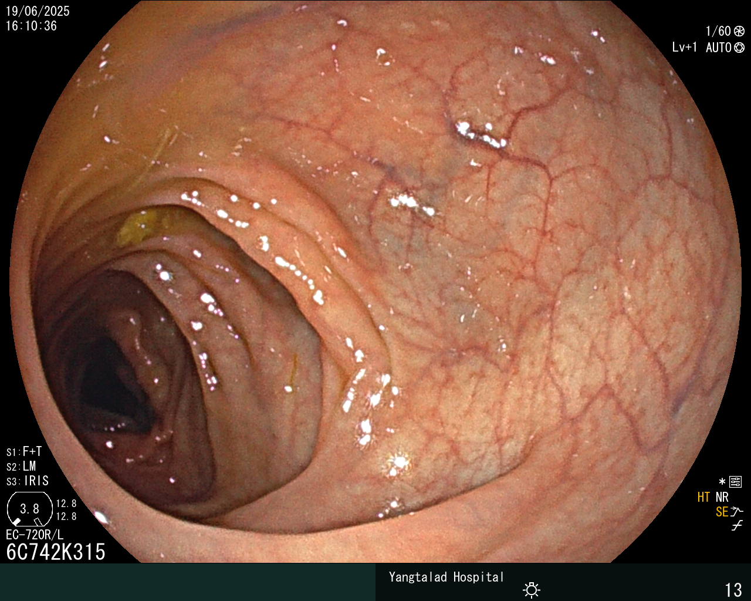Click the S3:IRIS switch assignment

(x=28, y=481)
